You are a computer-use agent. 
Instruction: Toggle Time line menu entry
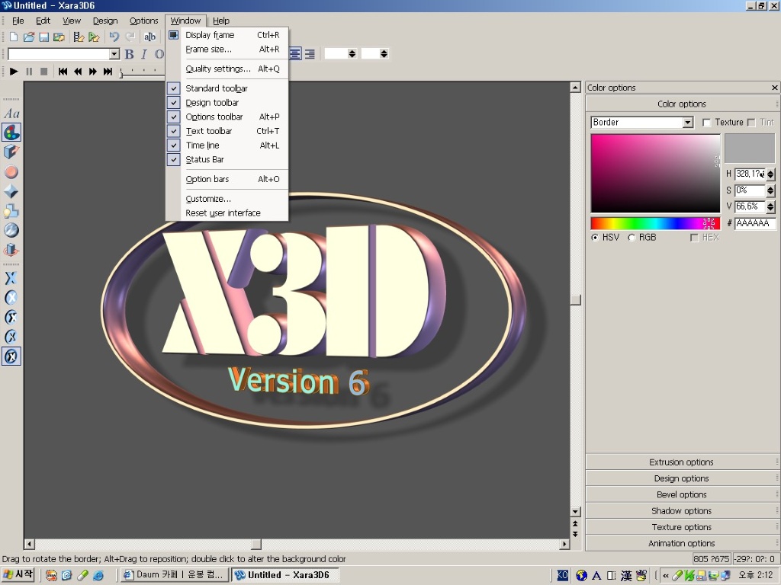(227, 145)
